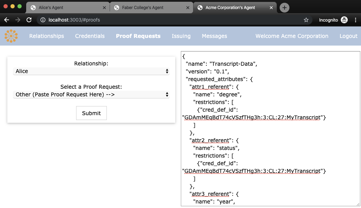Click the orange sunburst logo icon
361x208 pixels.
11,36
